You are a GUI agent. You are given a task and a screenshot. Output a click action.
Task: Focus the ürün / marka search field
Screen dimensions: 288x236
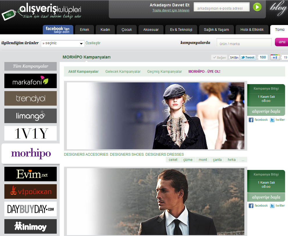pyautogui.click(x=244, y=43)
